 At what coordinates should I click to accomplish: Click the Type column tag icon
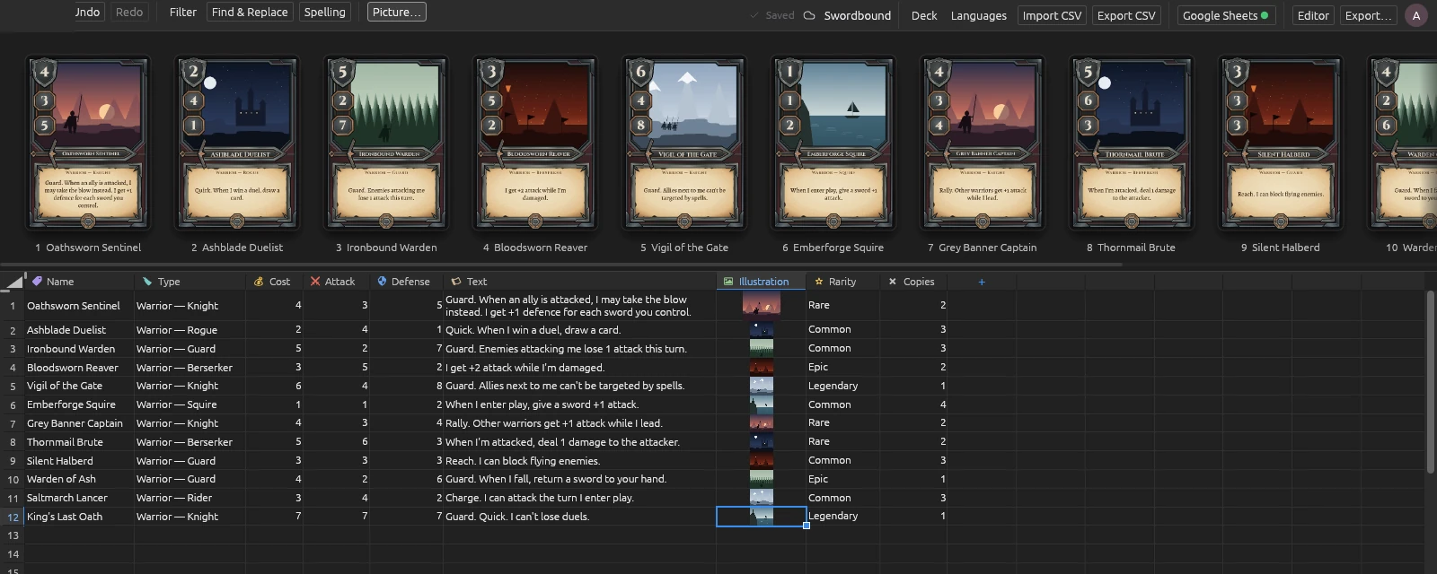[x=146, y=282]
